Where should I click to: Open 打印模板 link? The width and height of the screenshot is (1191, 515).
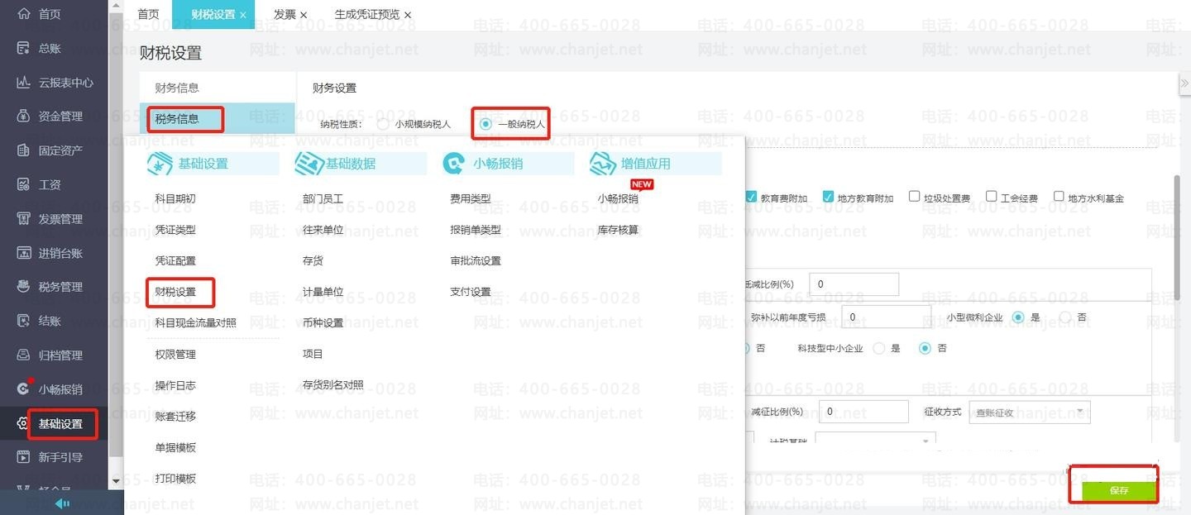point(175,479)
